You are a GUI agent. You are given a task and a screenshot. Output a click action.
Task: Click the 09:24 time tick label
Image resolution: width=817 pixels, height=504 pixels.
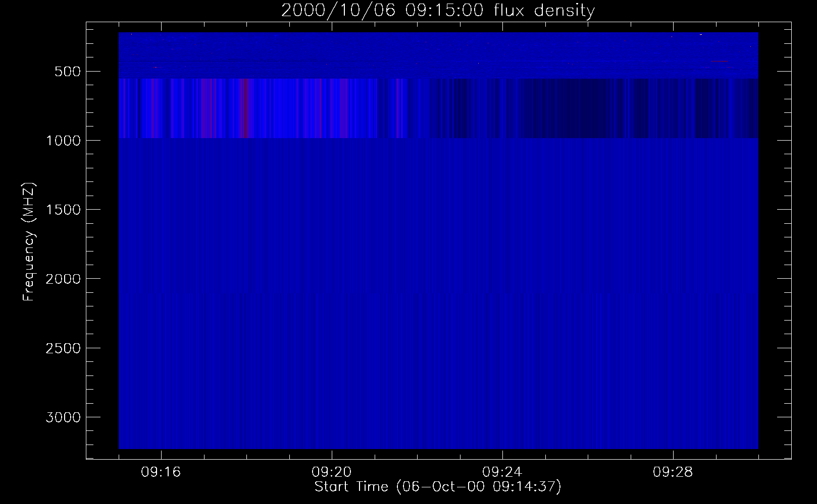(x=502, y=472)
